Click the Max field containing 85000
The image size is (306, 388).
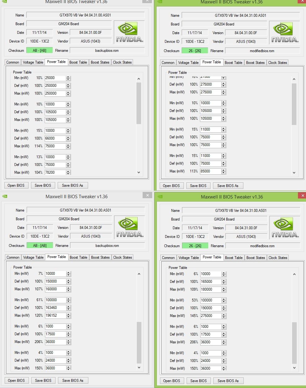coord(211,171)
